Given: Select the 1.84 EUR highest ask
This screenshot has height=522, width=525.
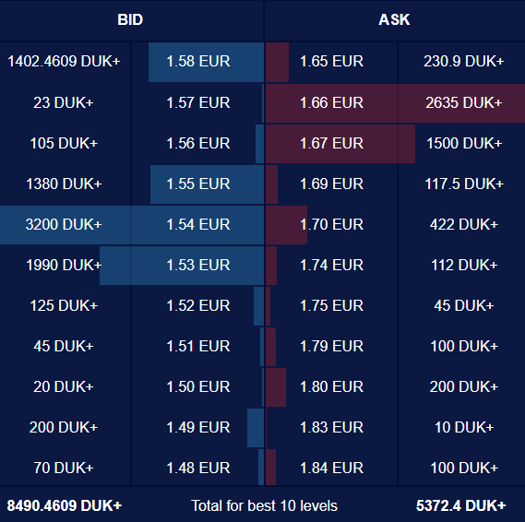Looking at the screenshot, I should point(331,469).
